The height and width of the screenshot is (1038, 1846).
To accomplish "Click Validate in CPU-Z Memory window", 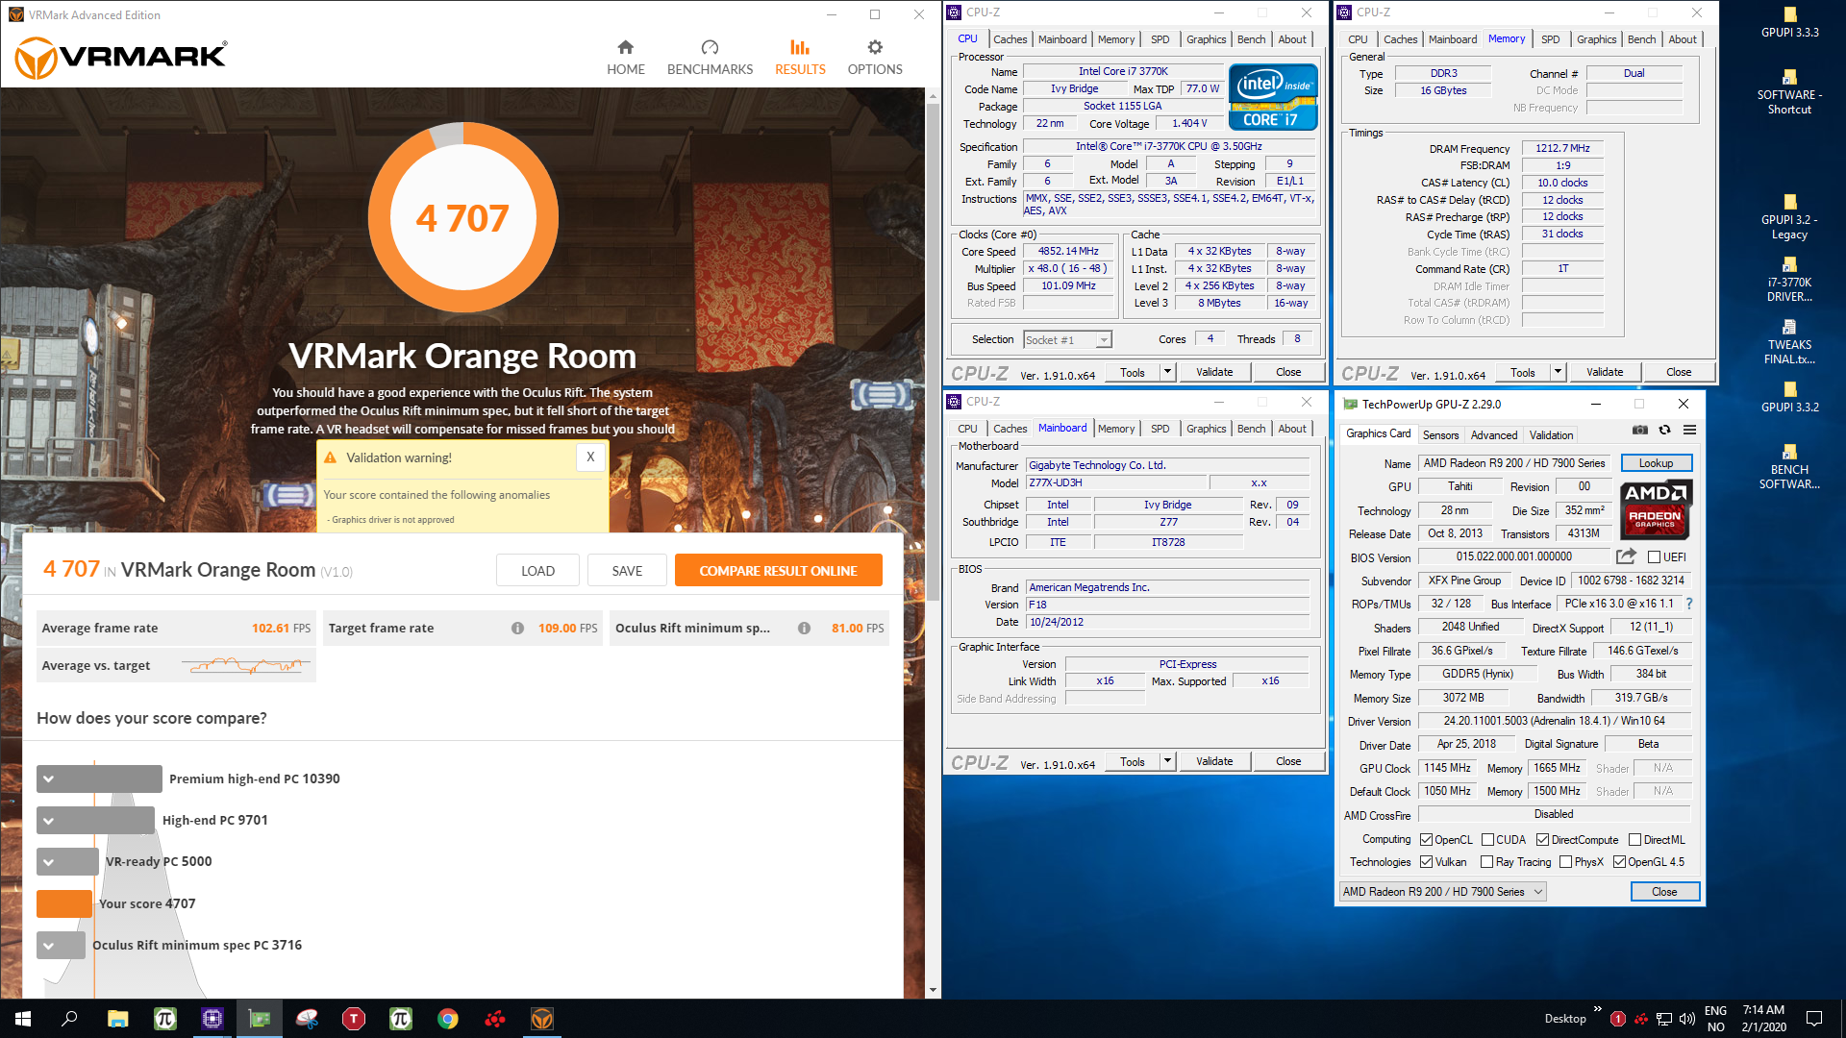I will point(1604,372).
